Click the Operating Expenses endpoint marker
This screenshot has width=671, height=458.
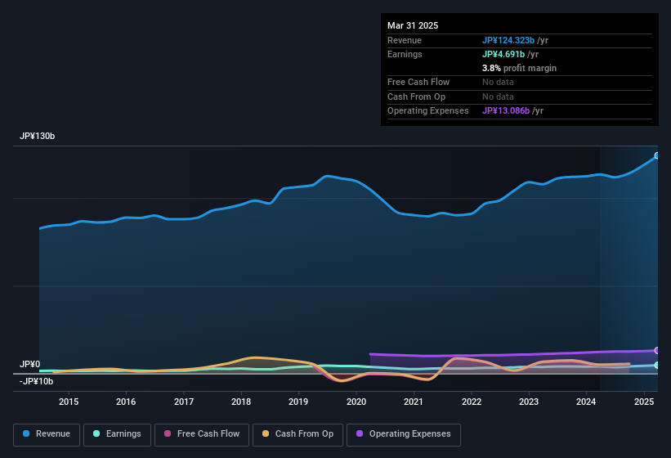coord(657,351)
